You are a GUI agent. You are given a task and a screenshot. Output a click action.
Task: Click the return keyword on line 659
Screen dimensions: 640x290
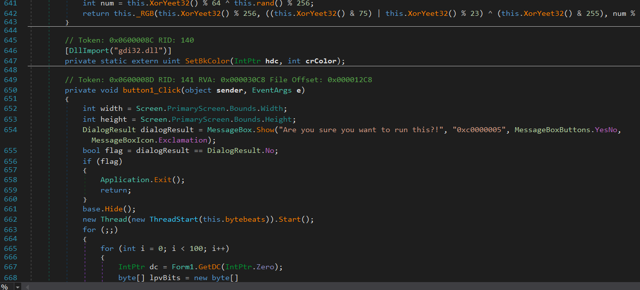coord(114,190)
